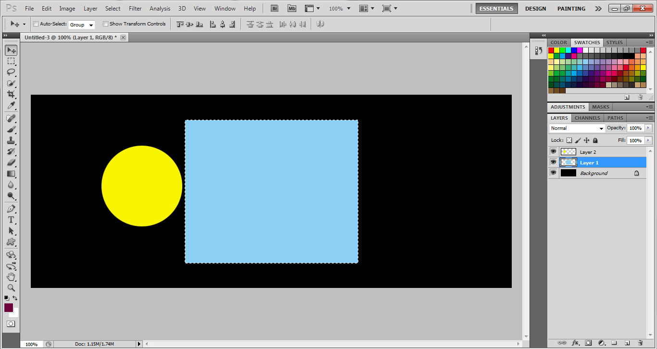The height and width of the screenshot is (349, 657).
Task: Select the 3D Camera Rotate tool
Action: click(11, 266)
